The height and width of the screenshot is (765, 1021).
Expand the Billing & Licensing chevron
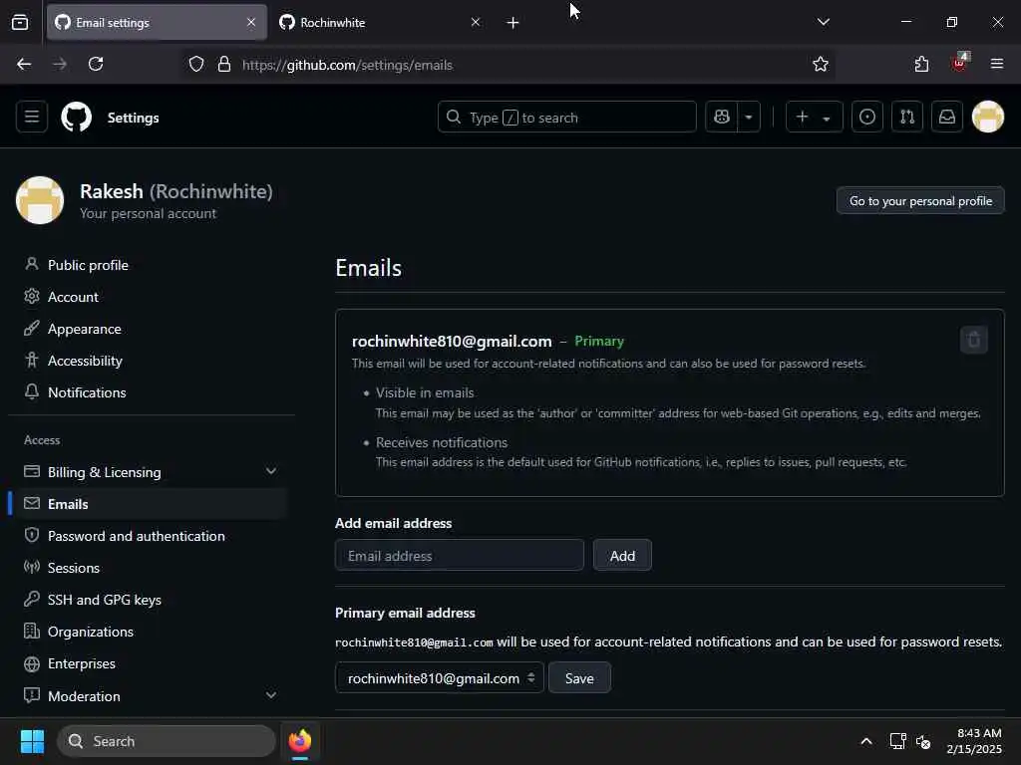[271, 471]
